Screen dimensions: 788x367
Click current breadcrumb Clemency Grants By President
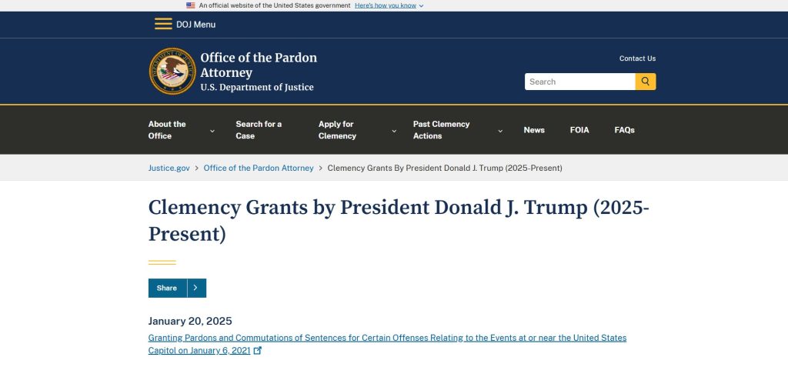pos(445,168)
